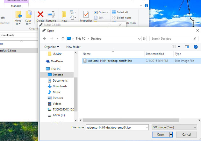The image size is (201, 141).
Task: Change view layout icon
Action: 174,47
